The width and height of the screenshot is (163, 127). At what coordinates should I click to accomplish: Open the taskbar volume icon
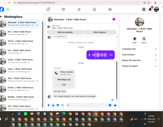(x=145, y=119)
